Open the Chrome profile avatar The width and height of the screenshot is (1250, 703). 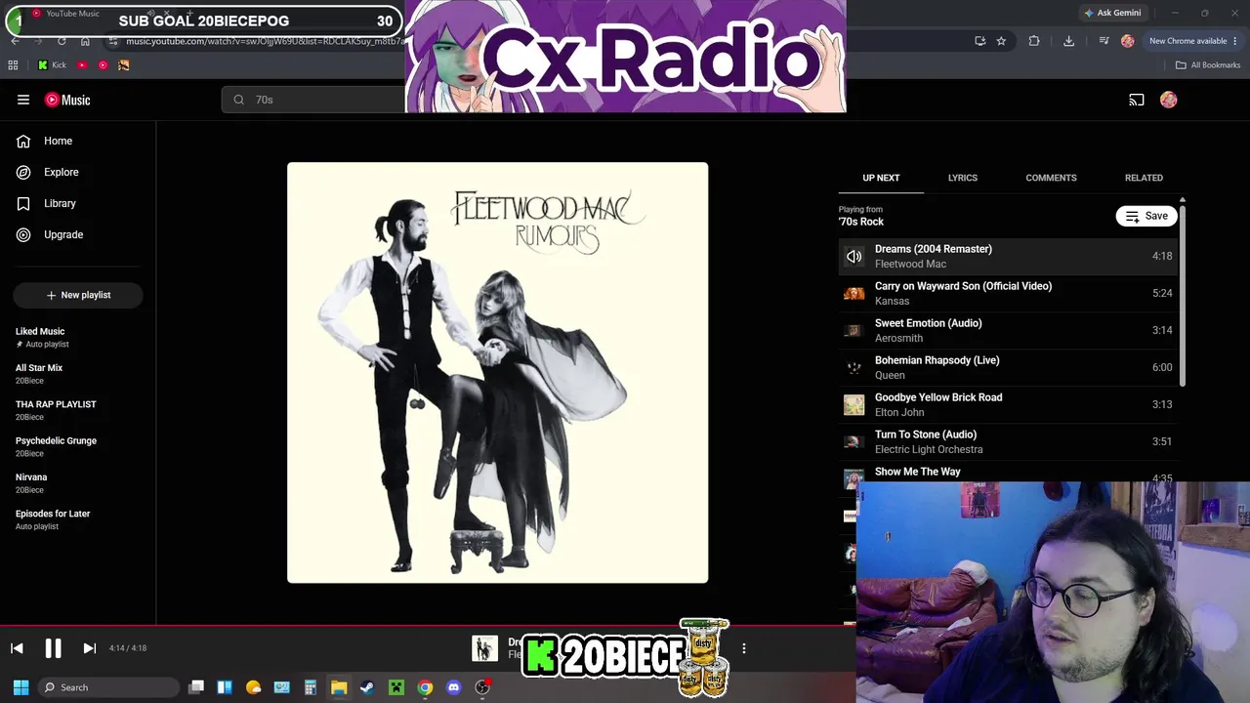(1128, 41)
